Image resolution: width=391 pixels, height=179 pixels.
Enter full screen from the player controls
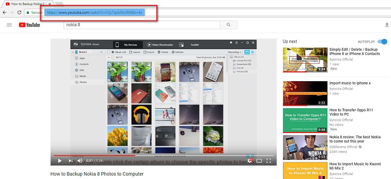(268, 161)
